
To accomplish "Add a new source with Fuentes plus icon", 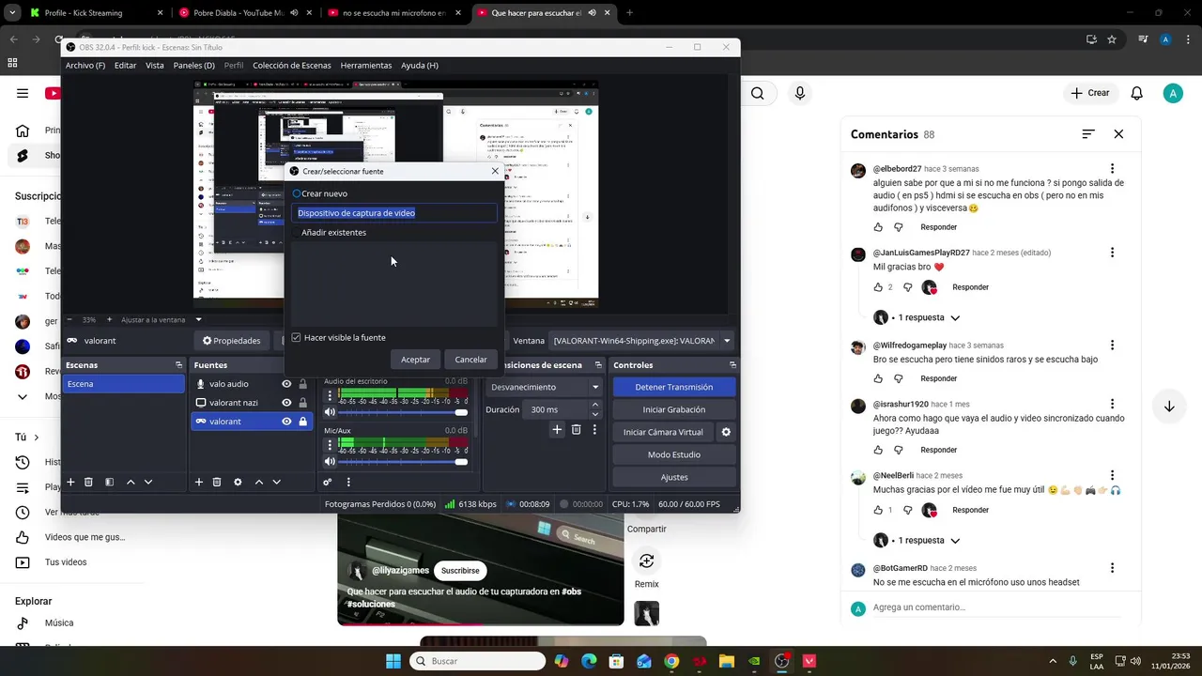I will tap(199, 482).
